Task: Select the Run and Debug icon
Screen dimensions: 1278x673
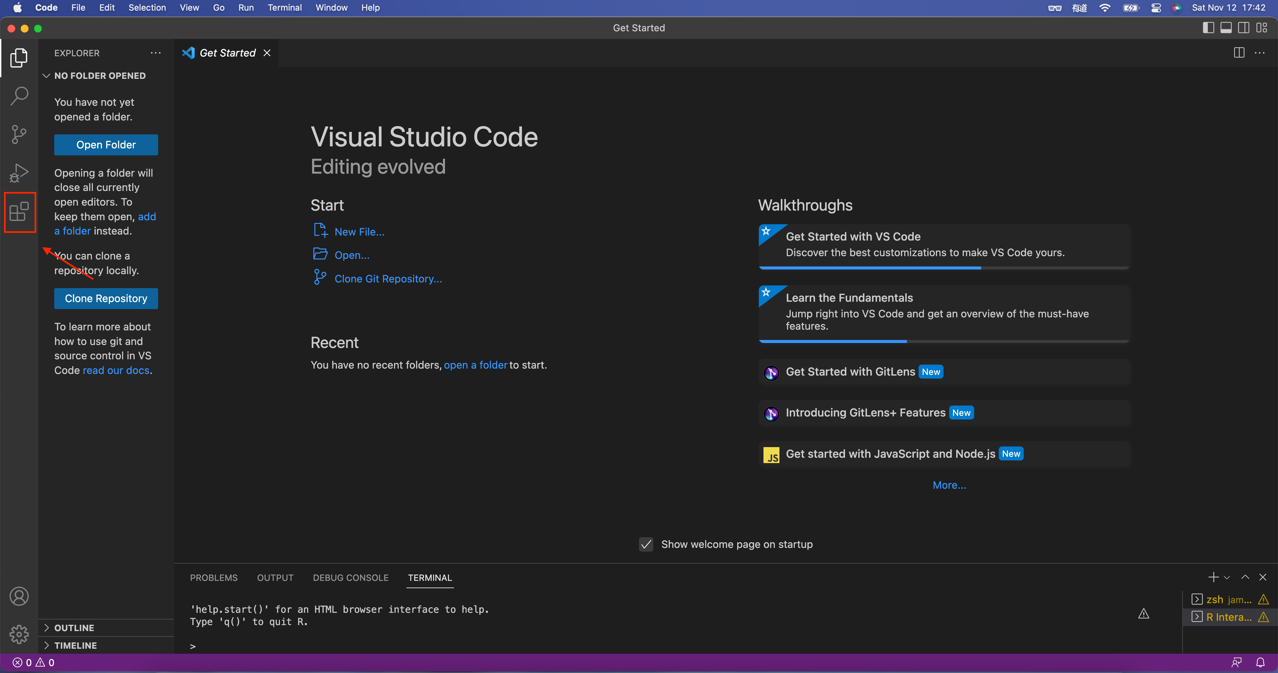Action: (x=19, y=173)
